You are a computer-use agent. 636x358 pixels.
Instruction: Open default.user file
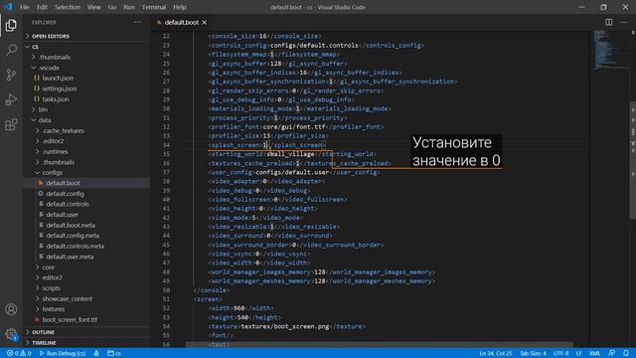(86, 215)
